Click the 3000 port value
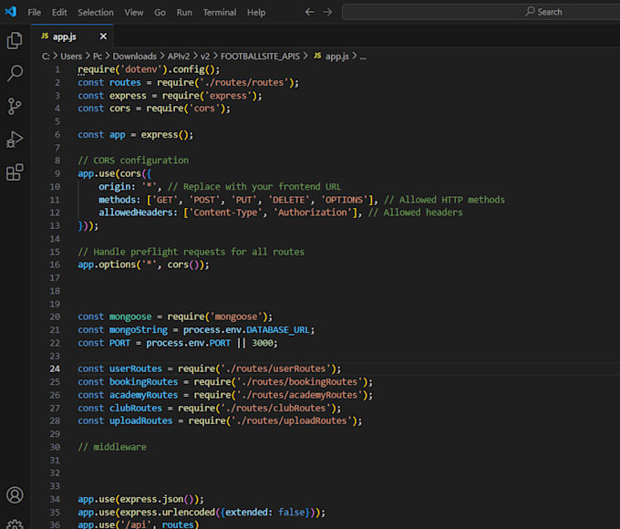Screen dimensions: 620x529 coord(263,343)
